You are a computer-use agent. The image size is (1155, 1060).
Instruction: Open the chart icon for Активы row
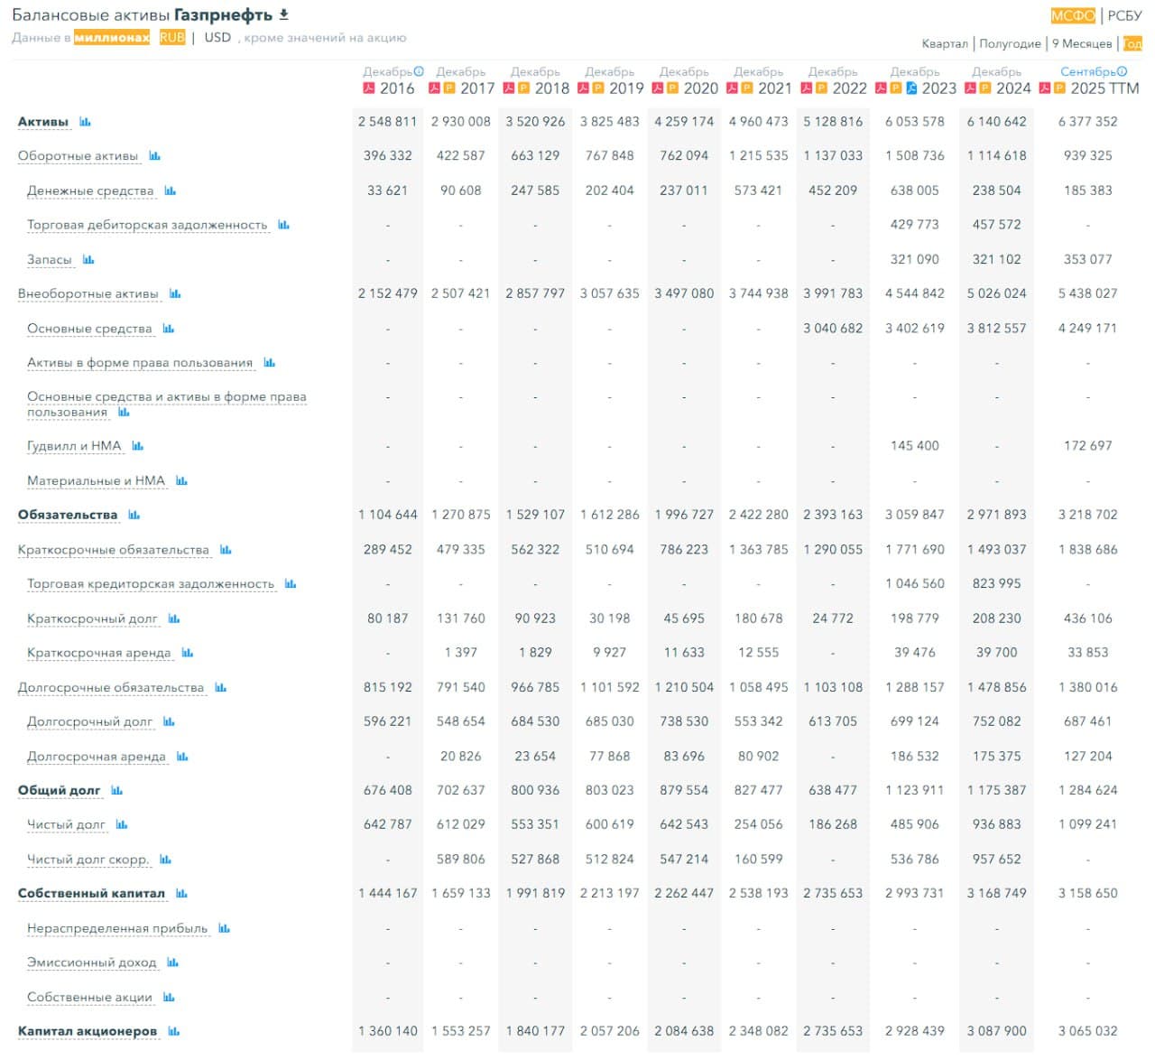click(x=85, y=122)
